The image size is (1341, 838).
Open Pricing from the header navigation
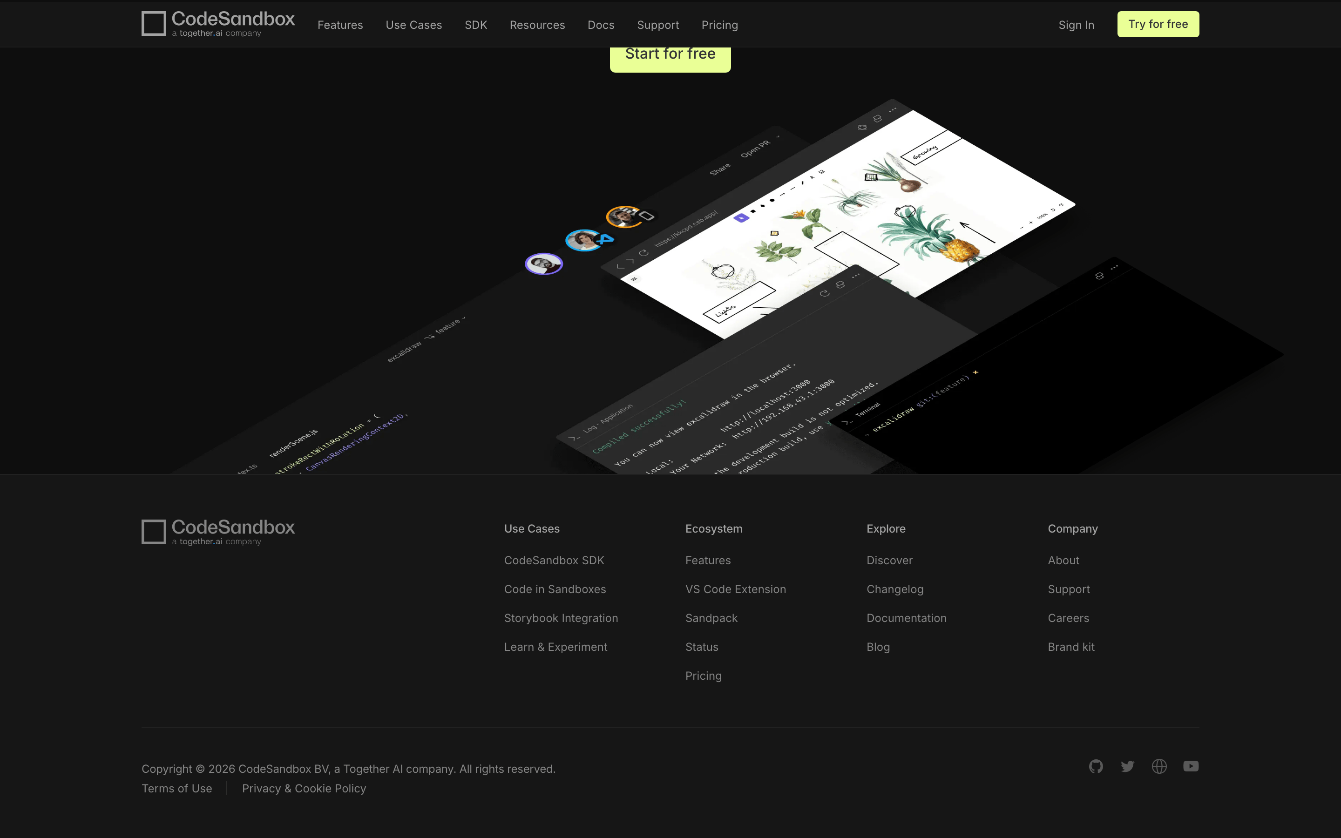click(719, 25)
